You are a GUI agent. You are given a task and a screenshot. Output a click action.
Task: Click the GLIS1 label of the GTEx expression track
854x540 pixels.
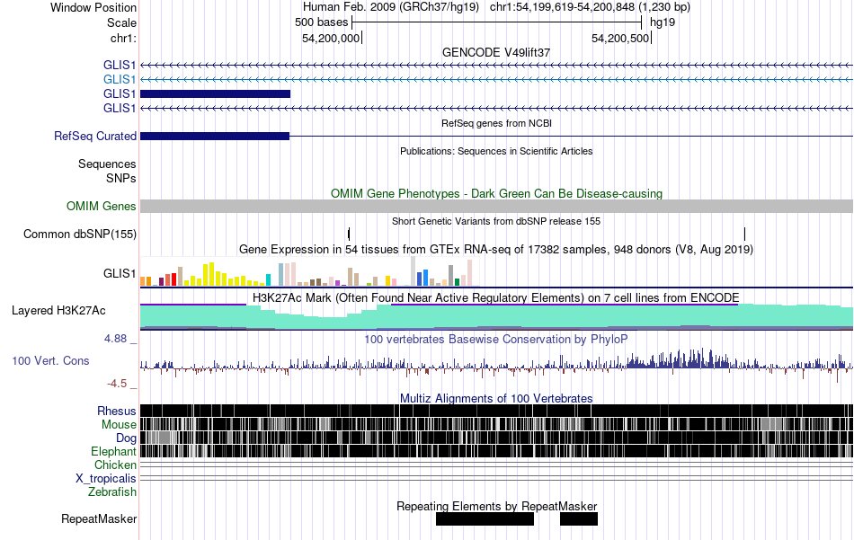tap(120, 273)
